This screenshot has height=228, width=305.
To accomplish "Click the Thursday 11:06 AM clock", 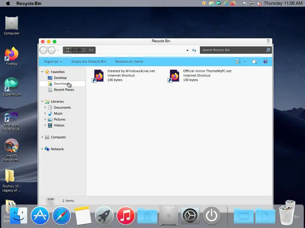I will coord(283,3).
